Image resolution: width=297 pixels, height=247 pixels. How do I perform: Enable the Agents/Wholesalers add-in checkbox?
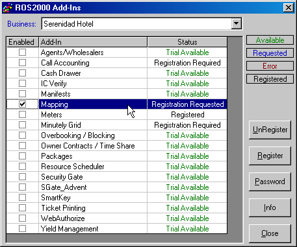22,53
